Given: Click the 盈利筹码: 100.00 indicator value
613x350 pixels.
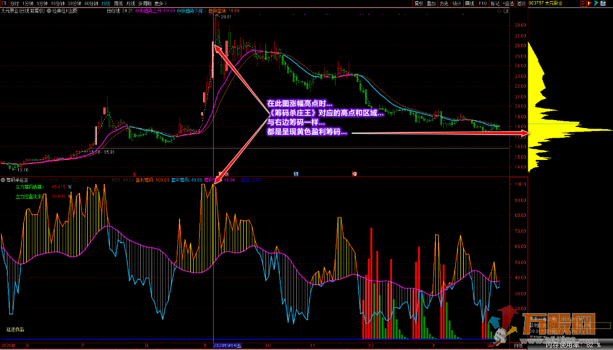Looking at the screenshot, I should point(153,180).
